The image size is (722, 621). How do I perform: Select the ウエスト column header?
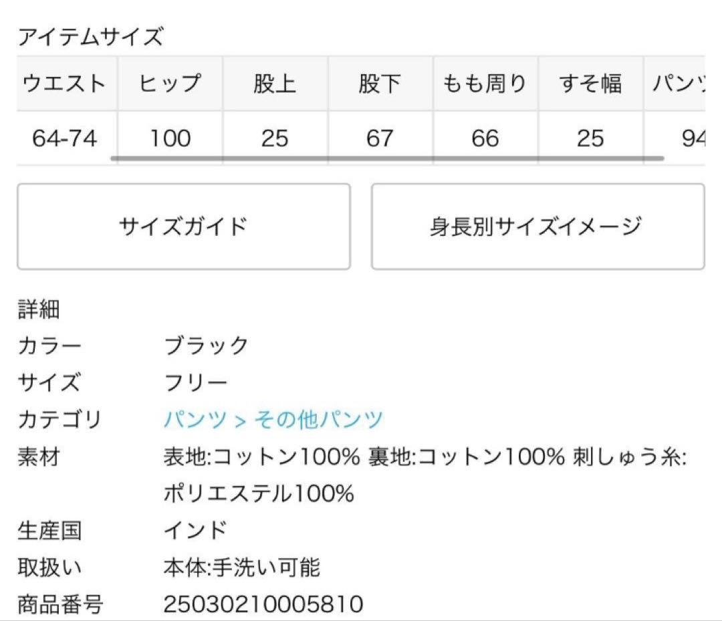[x=64, y=84]
